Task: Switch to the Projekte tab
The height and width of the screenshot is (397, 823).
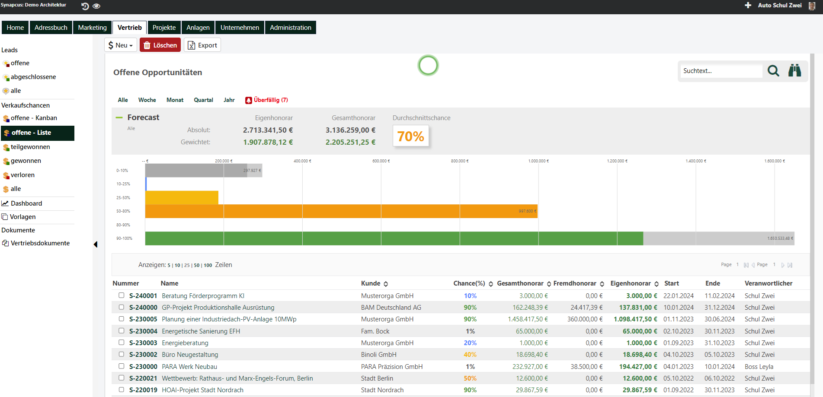Action: [164, 28]
